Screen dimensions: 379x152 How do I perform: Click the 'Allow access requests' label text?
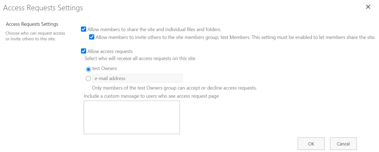110,51
